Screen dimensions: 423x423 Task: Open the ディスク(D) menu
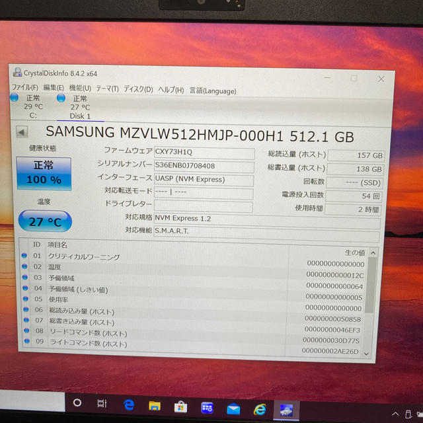[138, 89]
